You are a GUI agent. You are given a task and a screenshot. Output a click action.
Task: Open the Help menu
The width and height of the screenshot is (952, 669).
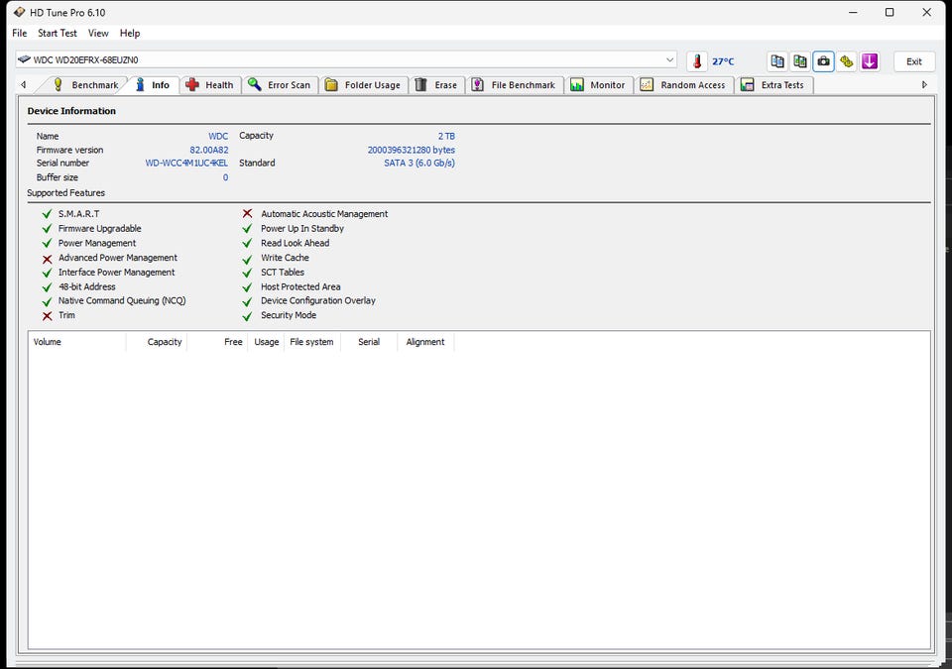pos(130,33)
